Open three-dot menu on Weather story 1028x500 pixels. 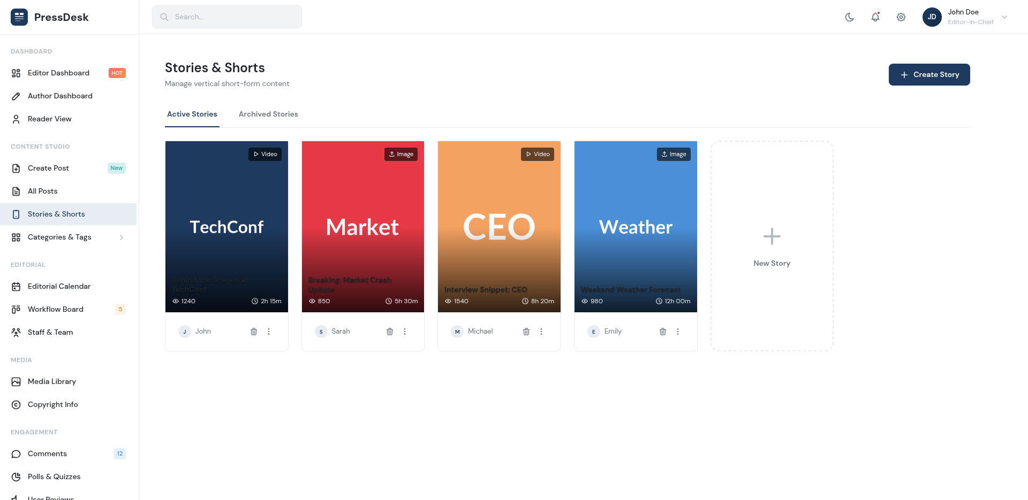click(x=678, y=332)
